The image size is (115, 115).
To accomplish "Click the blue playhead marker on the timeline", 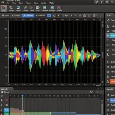I will 22,96.
